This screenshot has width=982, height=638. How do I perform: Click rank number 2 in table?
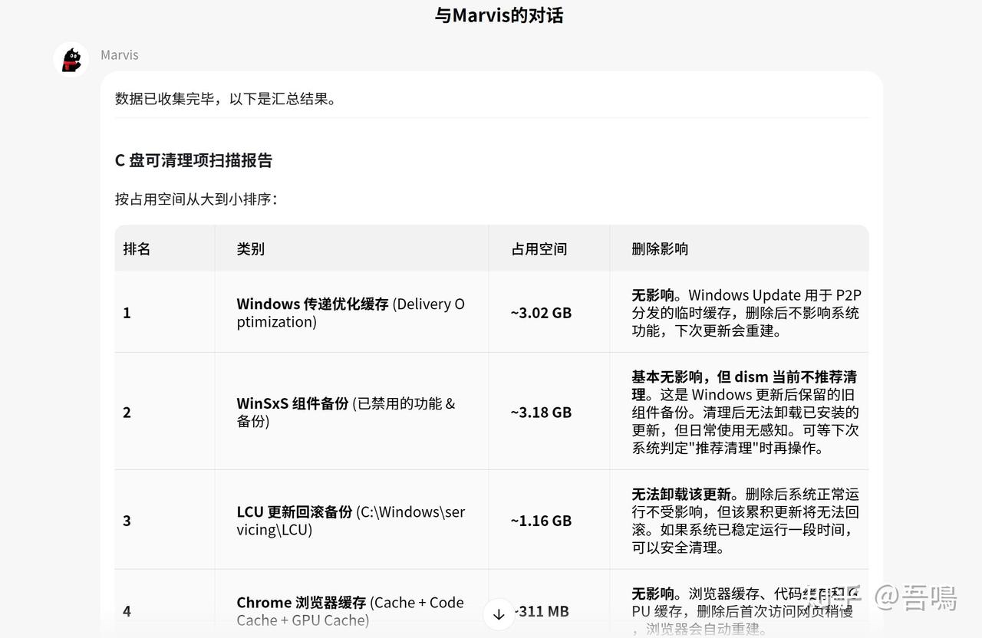coord(127,413)
